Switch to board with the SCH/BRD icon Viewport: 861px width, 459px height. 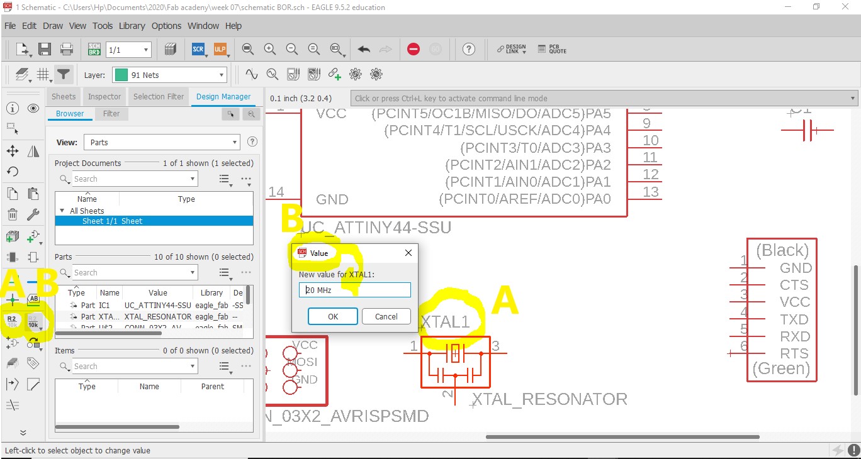(94, 49)
